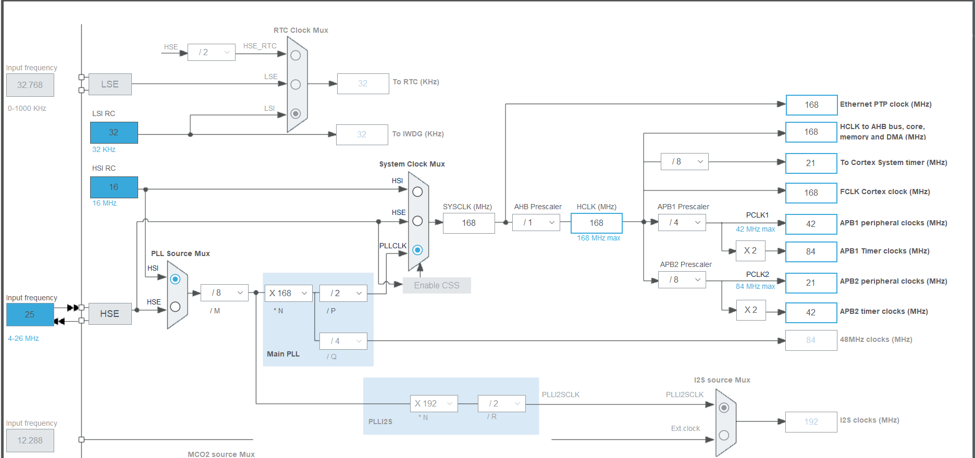Image resolution: width=975 pixels, height=458 pixels.
Task: Select LSI in RTC Clock Mux
Action: (295, 113)
